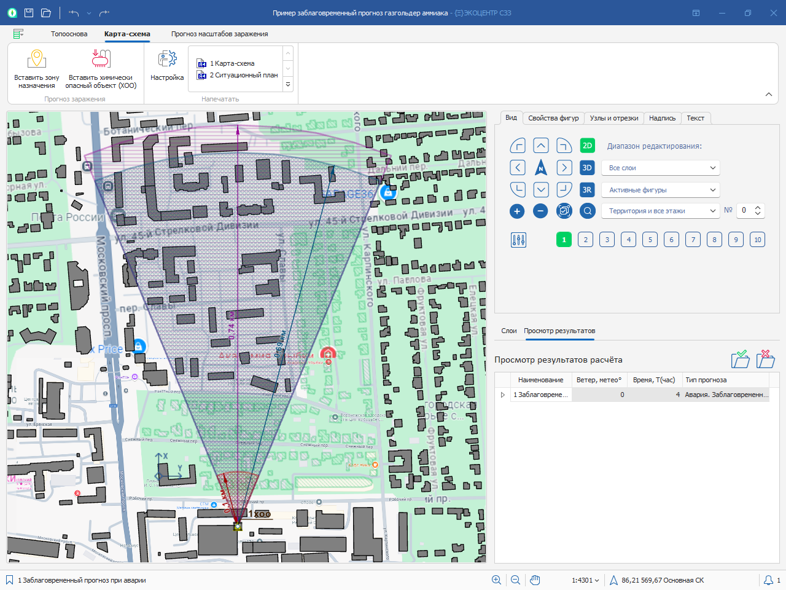Viewport: 786px width, 590px height.
Task: Redo action with the redo arrow
Action: point(104,12)
